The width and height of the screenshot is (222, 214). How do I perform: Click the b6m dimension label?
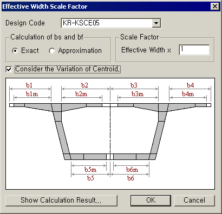point(132,170)
